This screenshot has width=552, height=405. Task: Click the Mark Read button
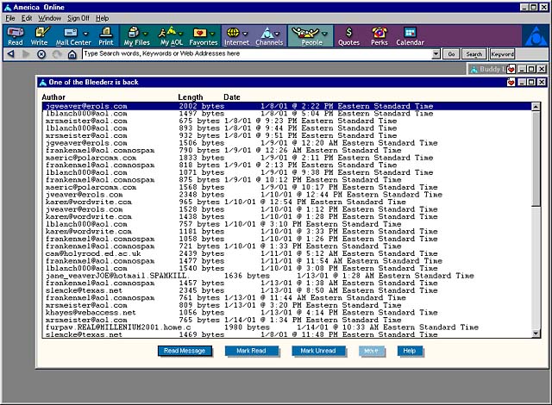coord(251,351)
